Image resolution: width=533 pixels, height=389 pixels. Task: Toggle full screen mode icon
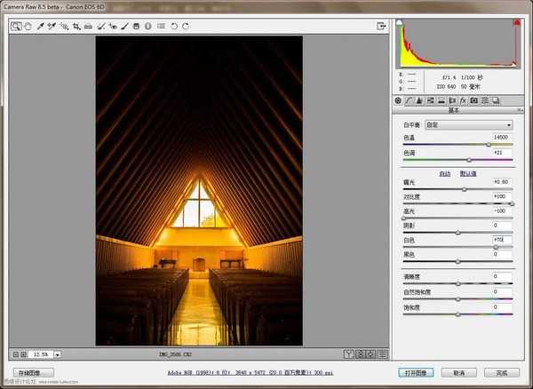(381, 27)
